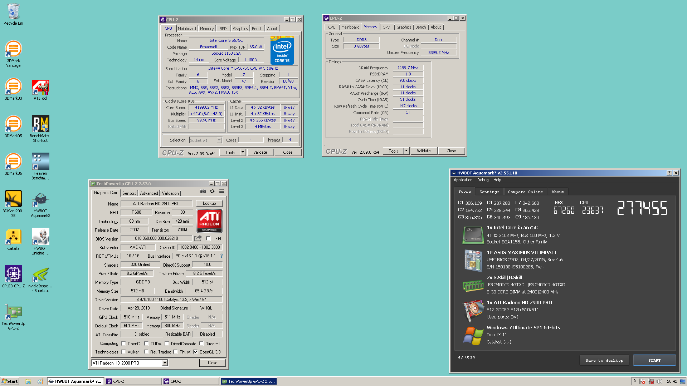
Task: Click the Windows Start button
Action: tap(10, 381)
